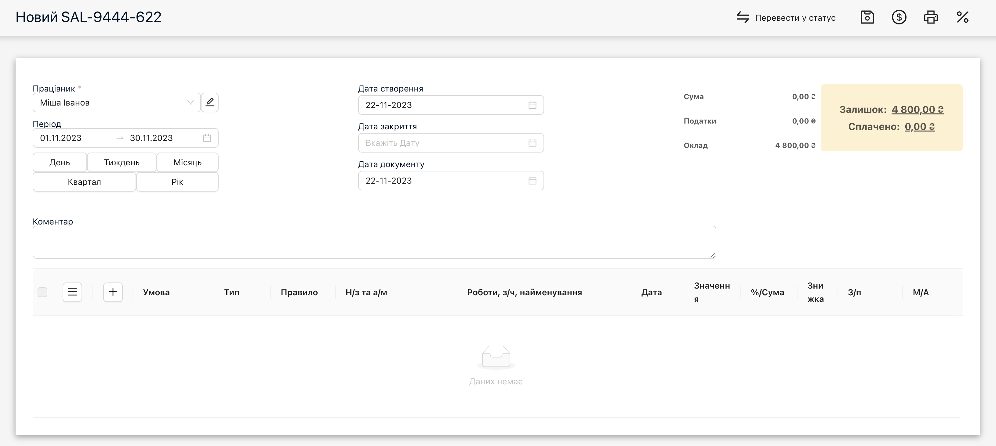The height and width of the screenshot is (446, 996).
Task: Click inside the Коментар text area
Action: [x=374, y=242]
